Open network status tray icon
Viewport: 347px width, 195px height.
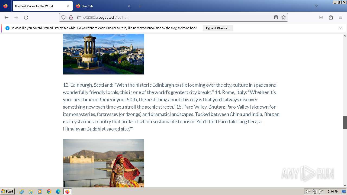[x=315, y=191]
